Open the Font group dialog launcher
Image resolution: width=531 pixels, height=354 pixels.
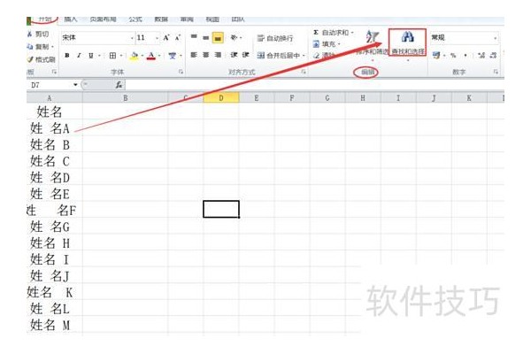[181, 72]
